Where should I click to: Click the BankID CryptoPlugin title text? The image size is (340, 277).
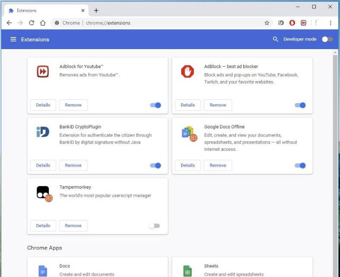point(80,127)
